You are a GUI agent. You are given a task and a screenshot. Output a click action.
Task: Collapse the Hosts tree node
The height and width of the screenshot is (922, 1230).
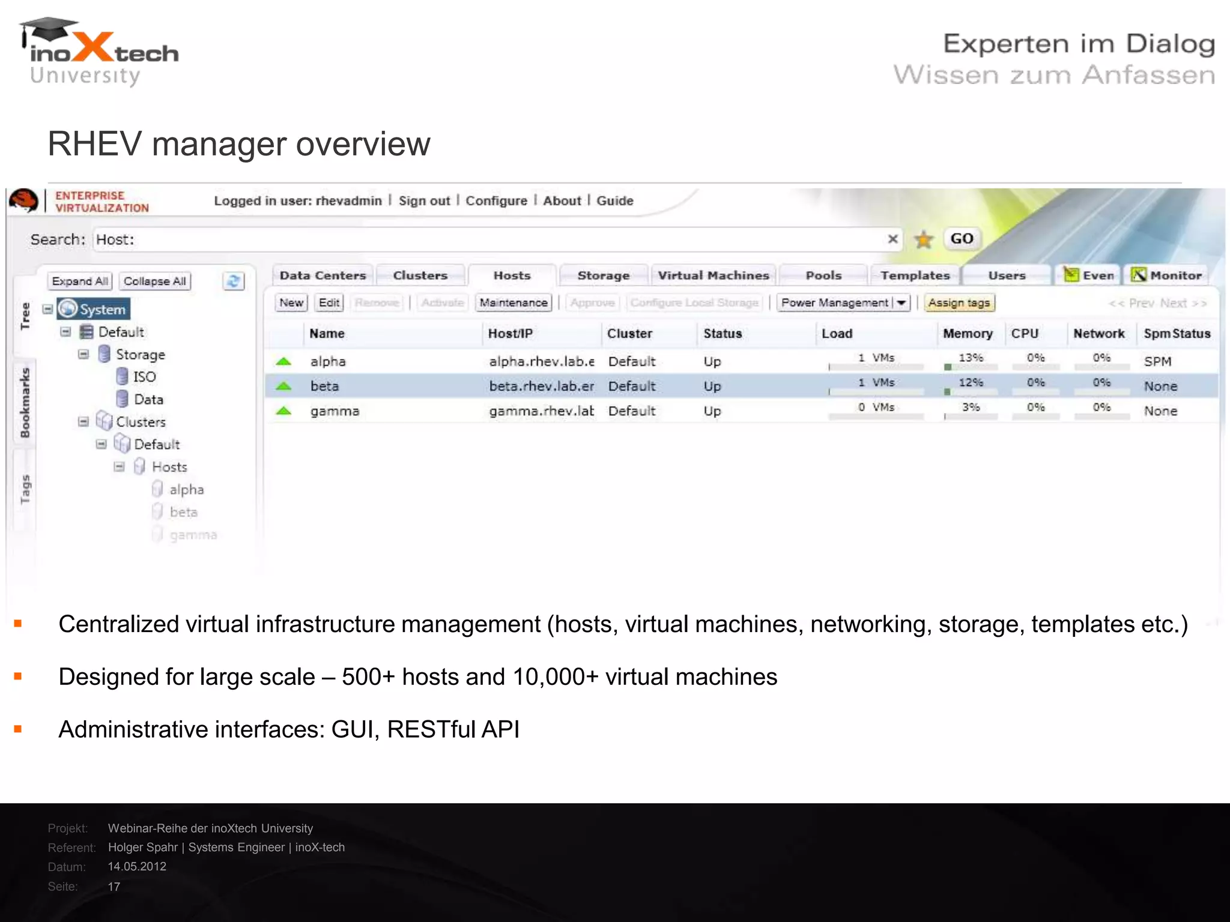coord(120,466)
